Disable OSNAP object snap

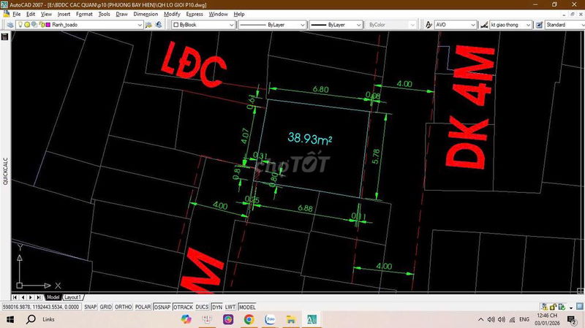tap(162, 308)
